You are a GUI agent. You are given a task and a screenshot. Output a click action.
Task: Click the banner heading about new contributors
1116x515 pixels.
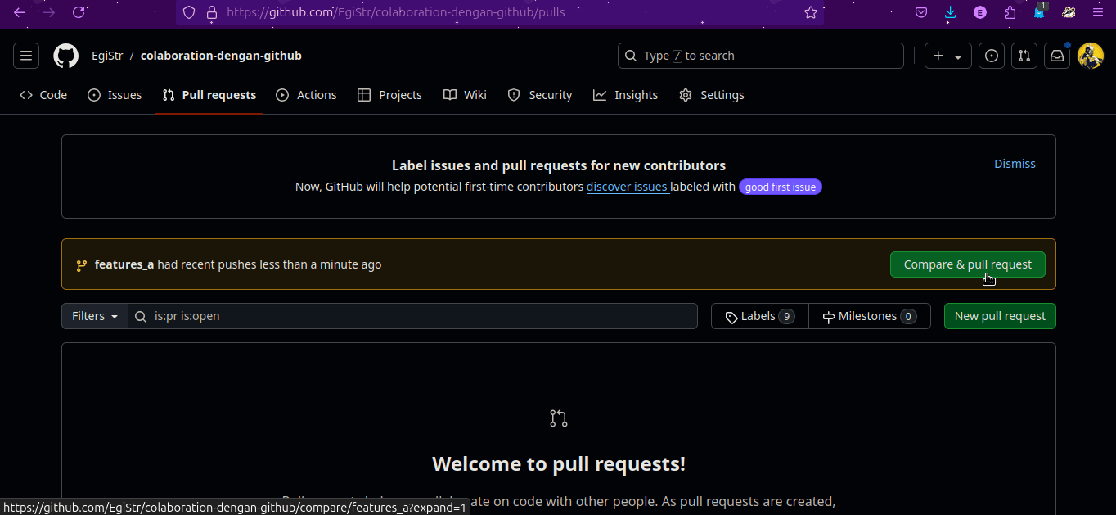click(x=559, y=165)
